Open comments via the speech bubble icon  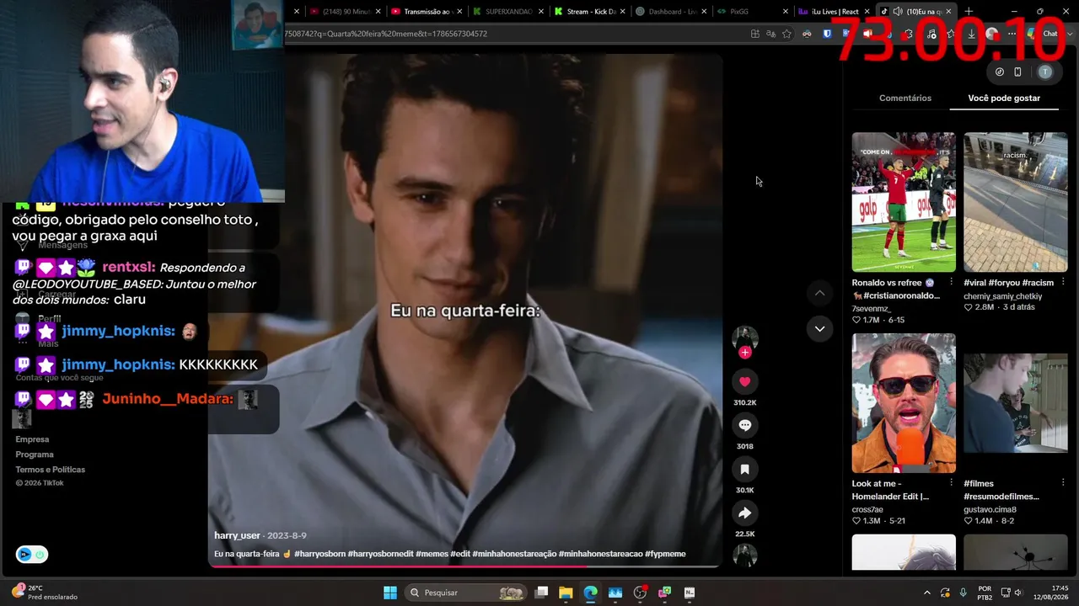pos(744,425)
